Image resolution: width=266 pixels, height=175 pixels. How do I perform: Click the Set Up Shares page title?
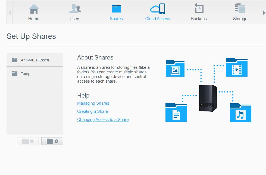click(31, 36)
